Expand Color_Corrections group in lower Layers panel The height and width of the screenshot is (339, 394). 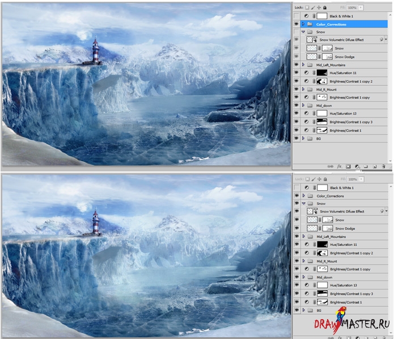tap(304, 196)
